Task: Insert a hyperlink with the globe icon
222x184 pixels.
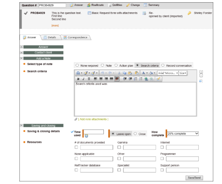Action: (146, 79)
